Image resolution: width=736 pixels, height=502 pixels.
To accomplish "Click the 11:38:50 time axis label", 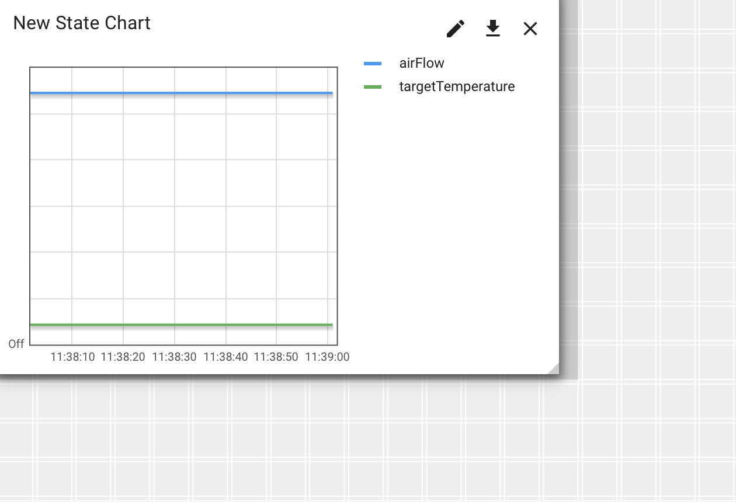I will tap(276, 357).
